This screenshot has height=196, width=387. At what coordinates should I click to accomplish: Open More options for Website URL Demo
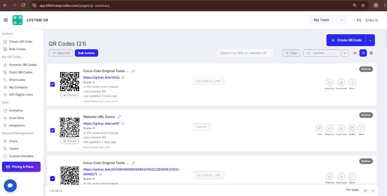[361, 128]
